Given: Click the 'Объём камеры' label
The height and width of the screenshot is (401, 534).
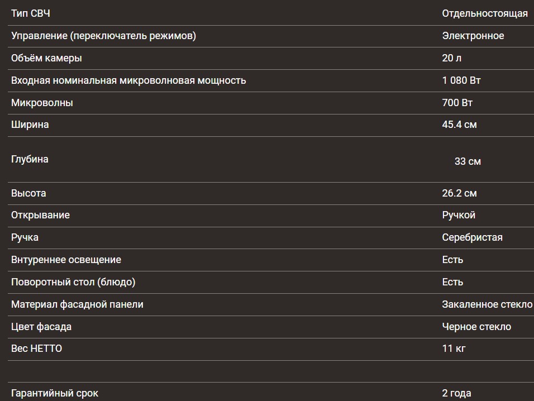Looking at the screenshot, I should pyautogui.click(x=46, y=58).
